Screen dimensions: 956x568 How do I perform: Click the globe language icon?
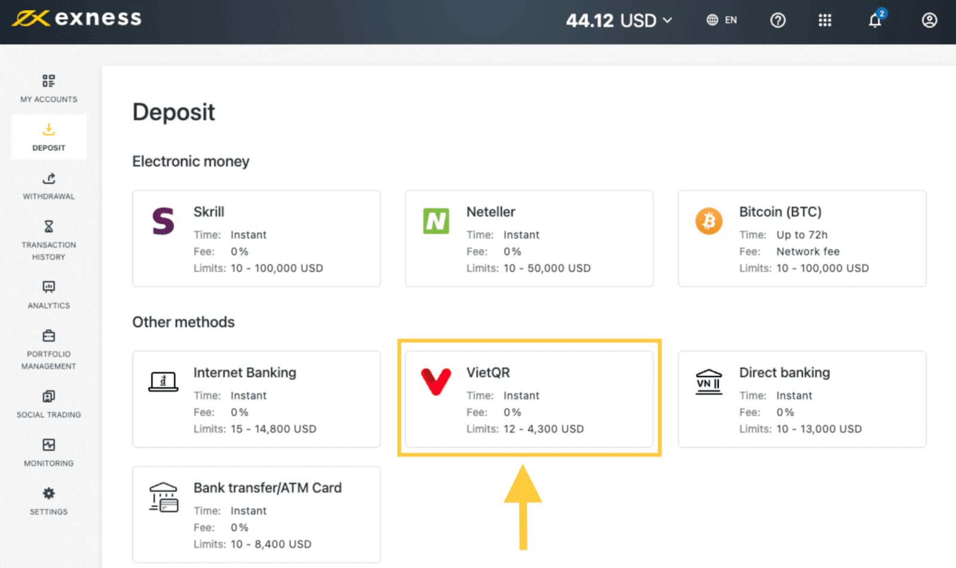click(x=712, y=20)
